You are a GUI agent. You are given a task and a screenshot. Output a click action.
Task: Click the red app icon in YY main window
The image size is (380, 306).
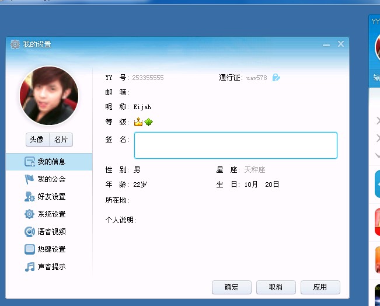point(377,222)
